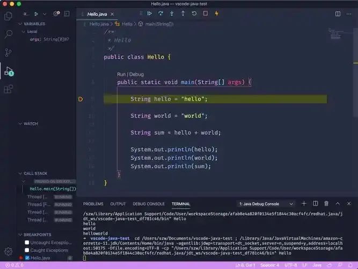Split the terminal panel
Viewport: 358px width, 269px height.
click(x=315, y=203)
